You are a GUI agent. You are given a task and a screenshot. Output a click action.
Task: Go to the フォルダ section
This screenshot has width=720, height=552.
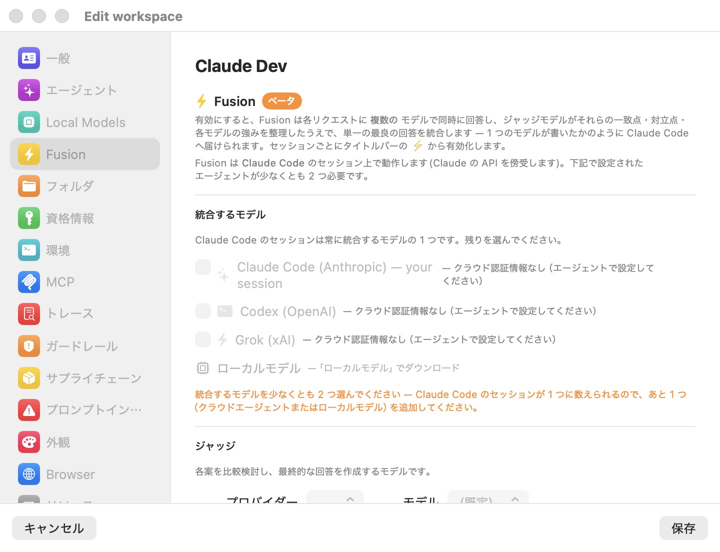pos(85,186)
